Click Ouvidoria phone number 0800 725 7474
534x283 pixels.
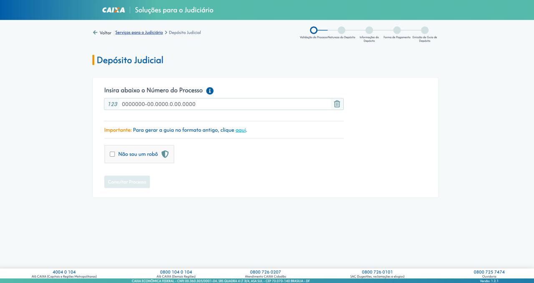point(489,272)
